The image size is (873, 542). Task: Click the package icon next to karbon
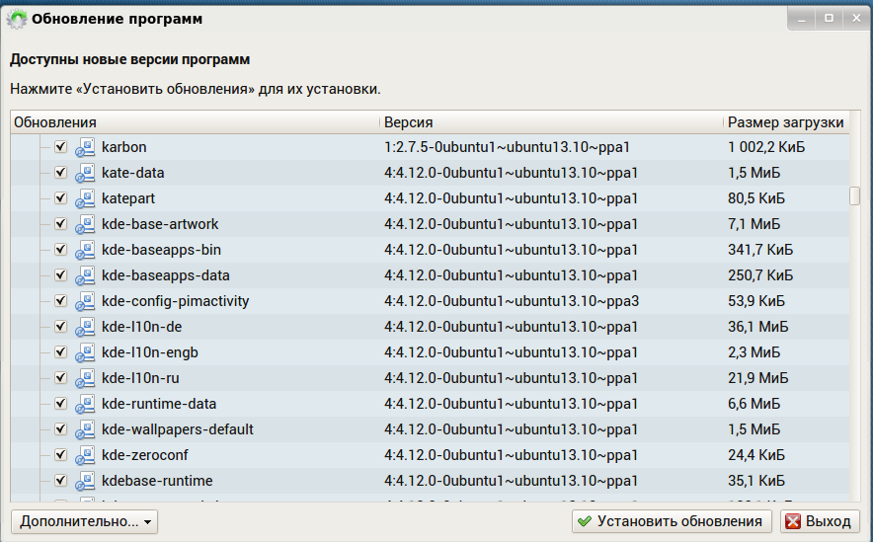click(x=85, y=147)
